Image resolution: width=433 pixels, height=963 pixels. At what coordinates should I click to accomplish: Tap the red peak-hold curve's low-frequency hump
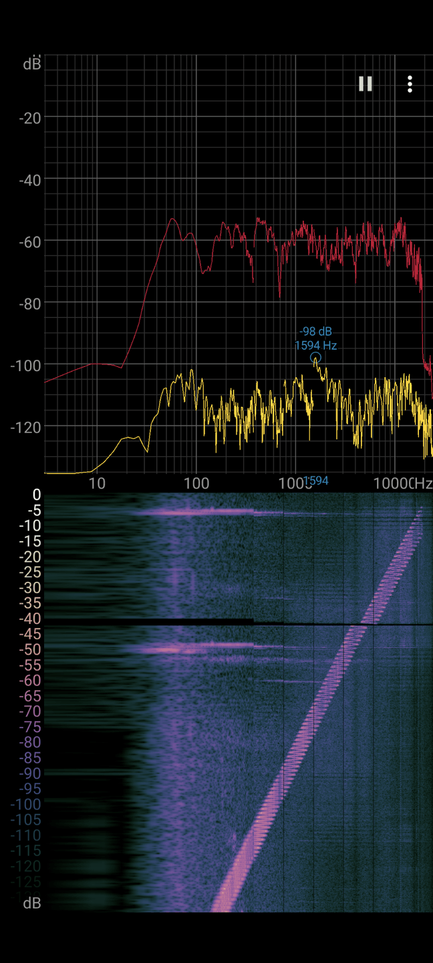174,222
